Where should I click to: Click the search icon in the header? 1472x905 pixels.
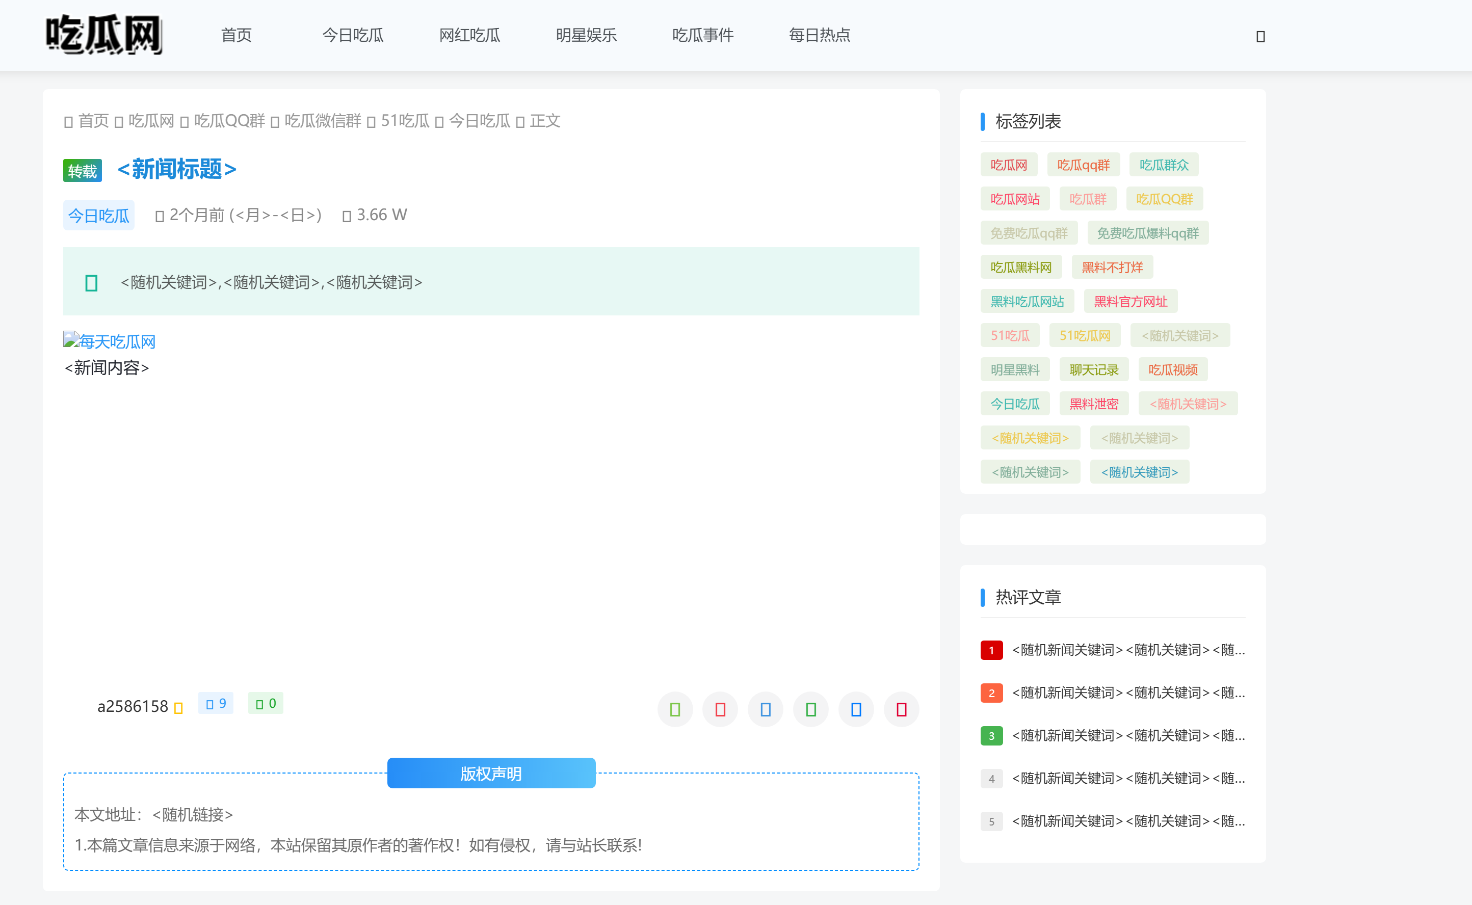[1260, 37]
